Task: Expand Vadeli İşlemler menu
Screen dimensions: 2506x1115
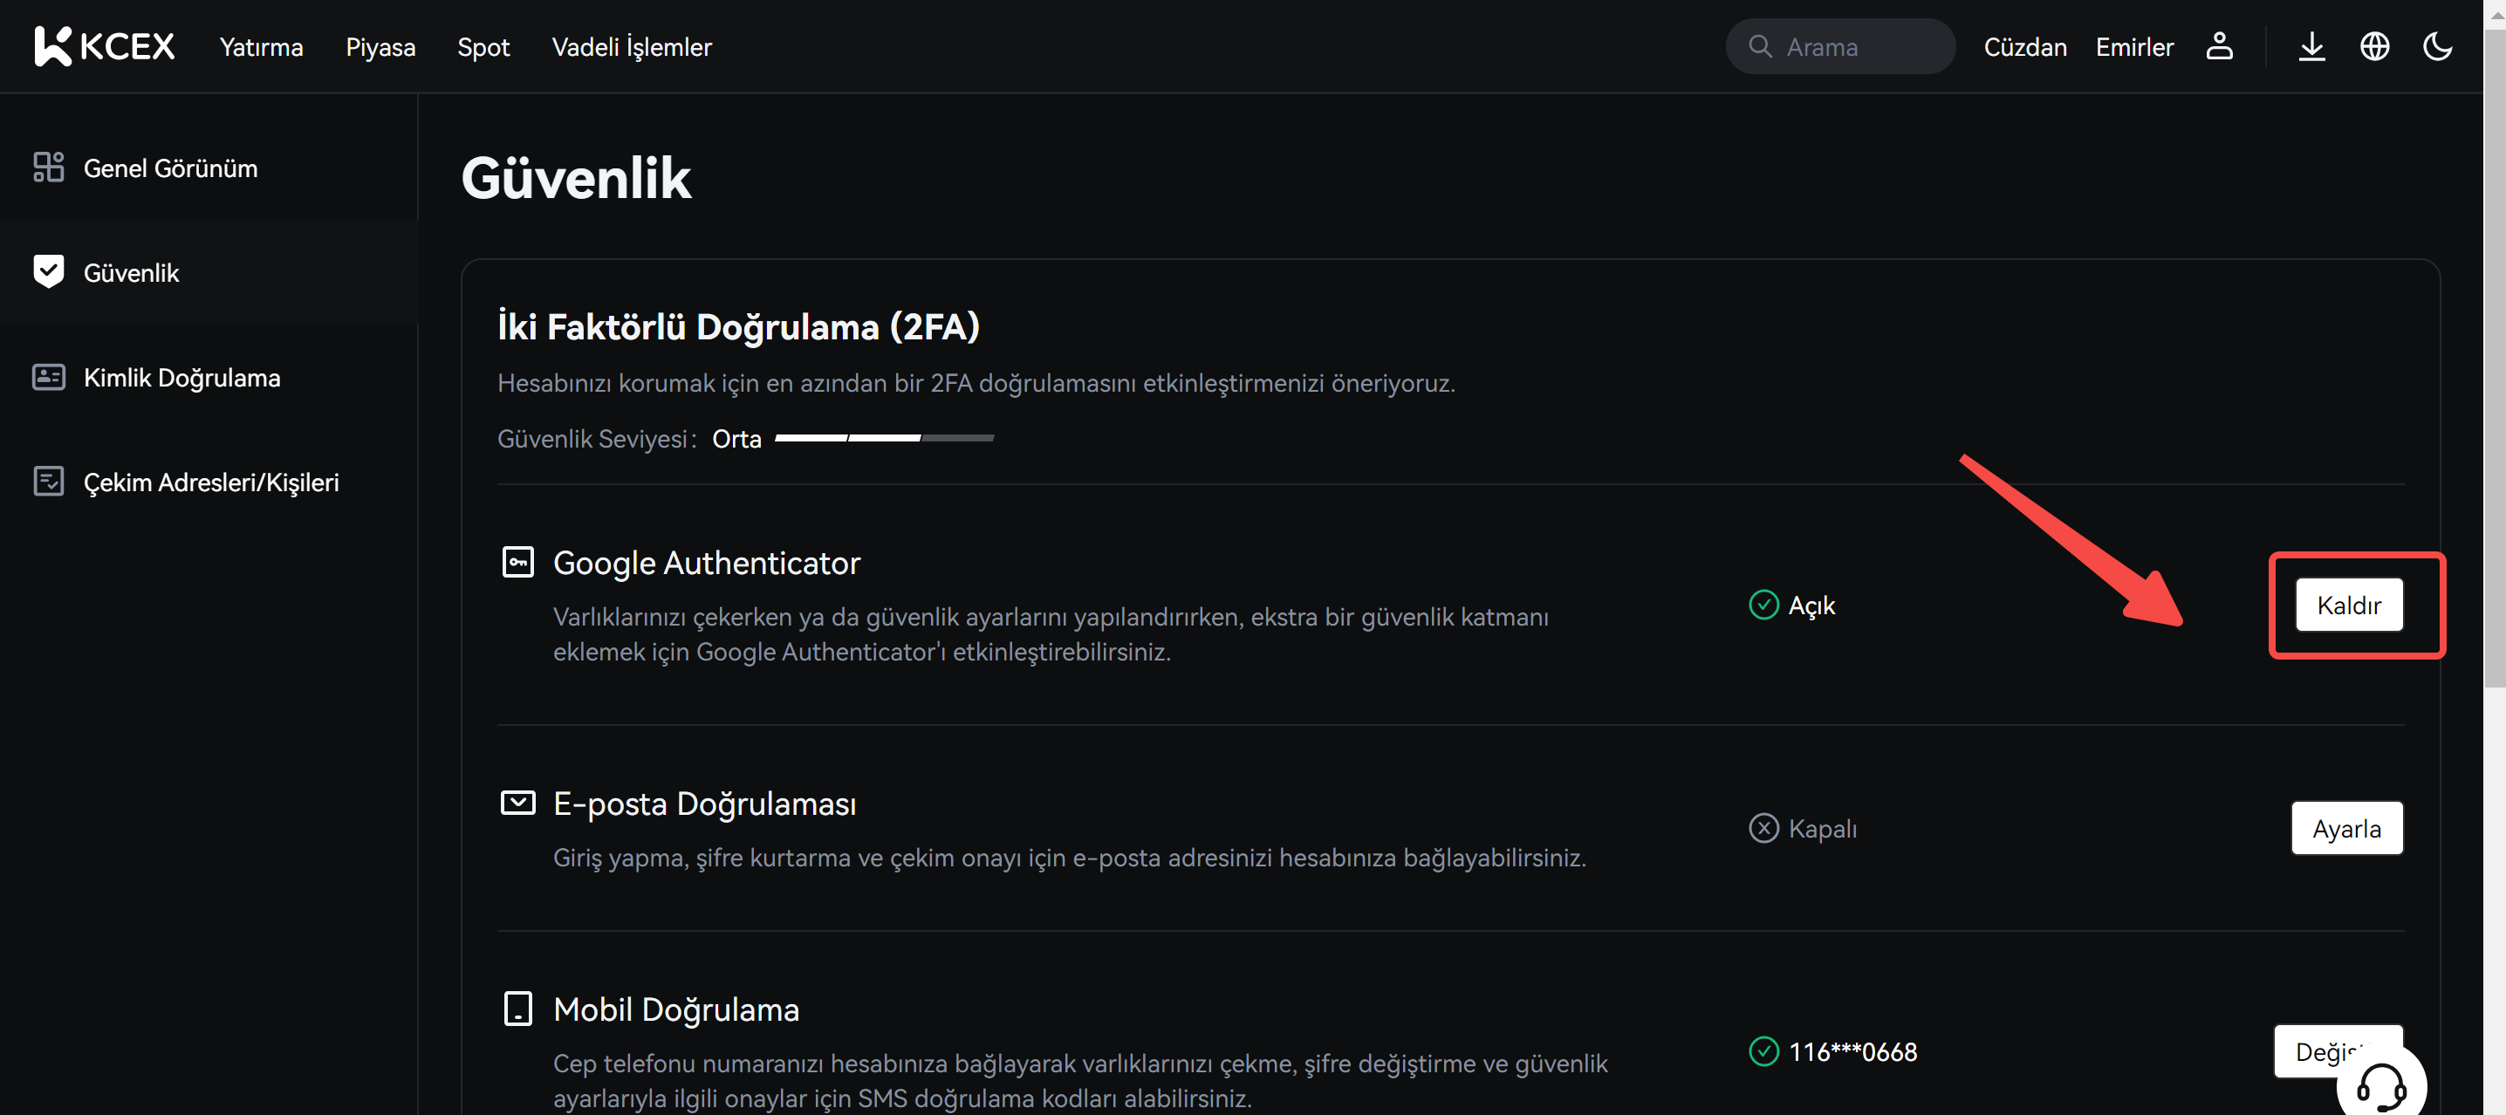Action: tap(632, 47)
